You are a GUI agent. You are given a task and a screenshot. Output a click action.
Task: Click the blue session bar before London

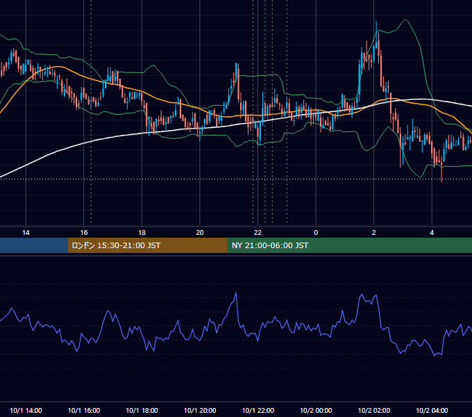34,245
